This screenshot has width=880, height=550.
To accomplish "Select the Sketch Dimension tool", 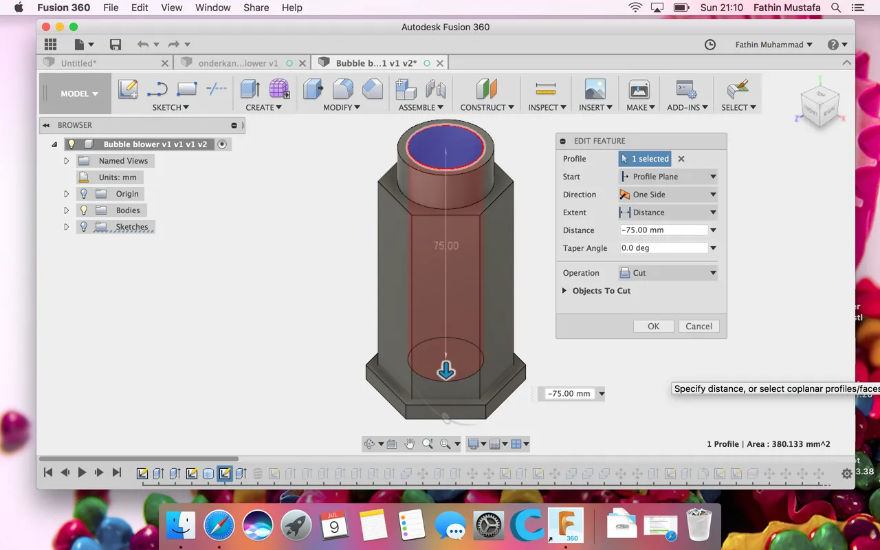I will coord(217,89).
